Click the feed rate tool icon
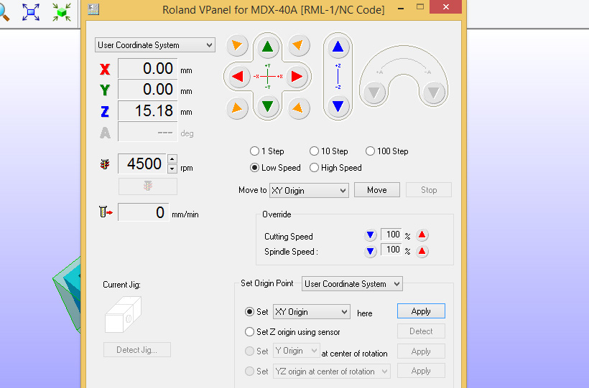 [106, 212]
